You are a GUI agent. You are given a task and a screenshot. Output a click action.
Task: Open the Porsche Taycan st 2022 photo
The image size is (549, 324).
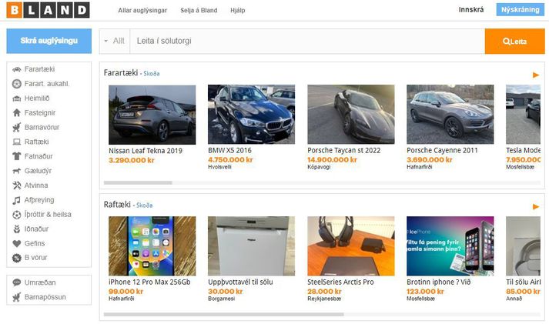351,115
